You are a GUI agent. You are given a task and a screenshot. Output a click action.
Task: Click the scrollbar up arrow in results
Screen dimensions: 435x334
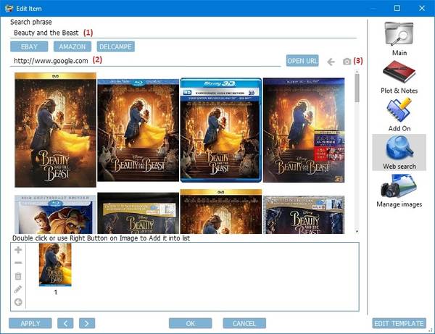[357, 72]
